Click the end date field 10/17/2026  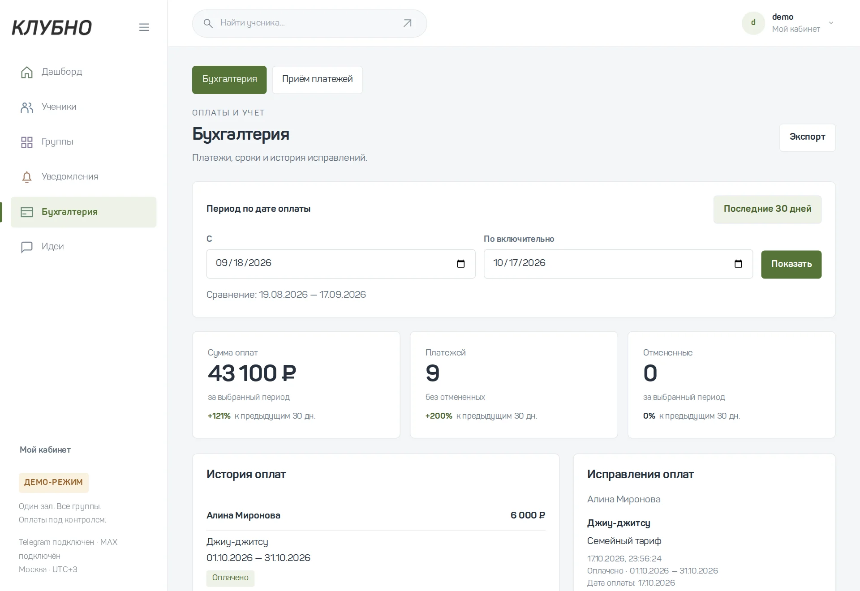pos(618,264)
